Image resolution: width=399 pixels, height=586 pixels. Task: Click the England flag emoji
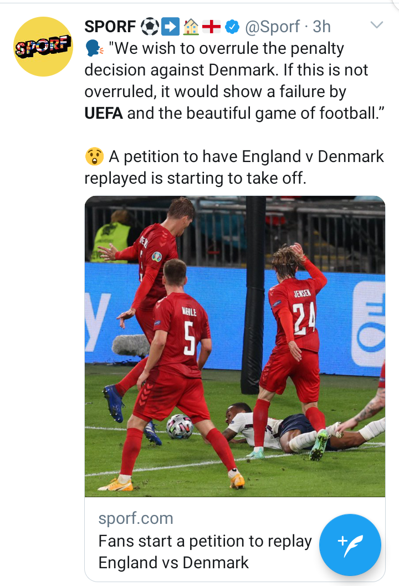(211, 27)
